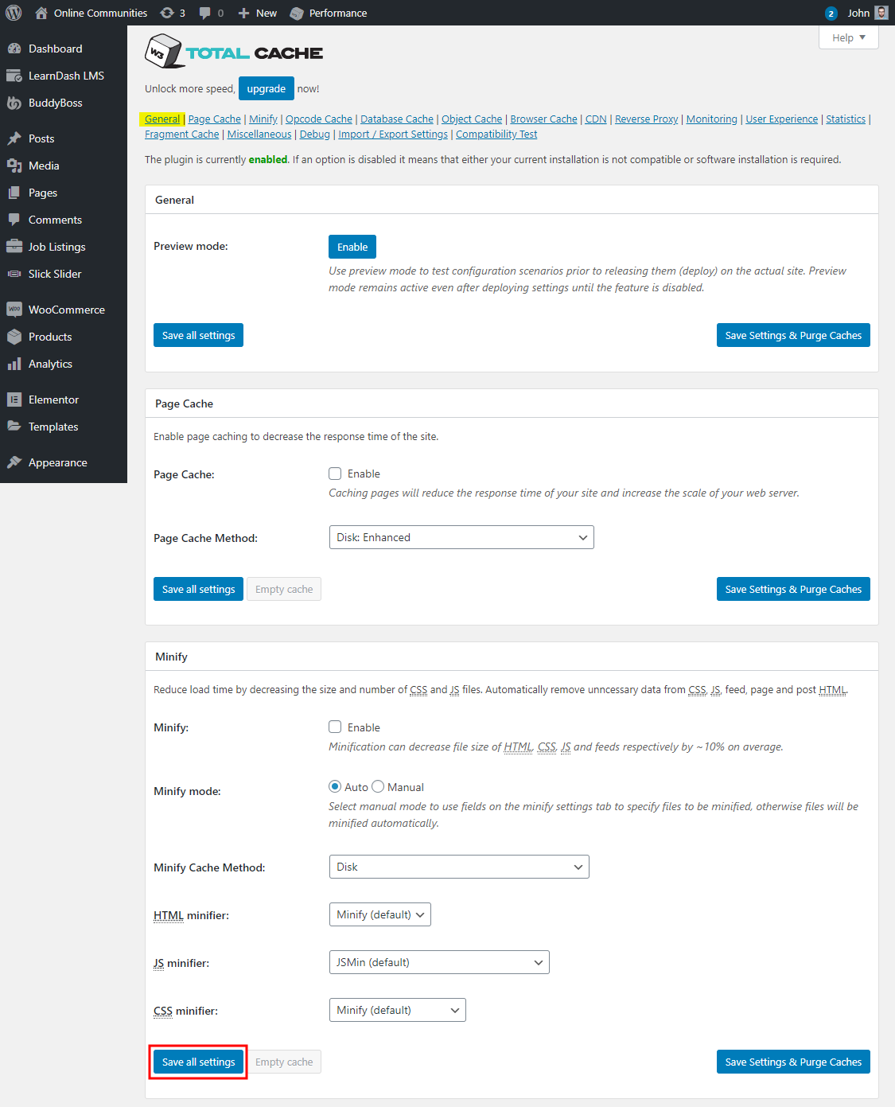Click the Dashboard gauge icon in sidebar

[x=14, y=49]
